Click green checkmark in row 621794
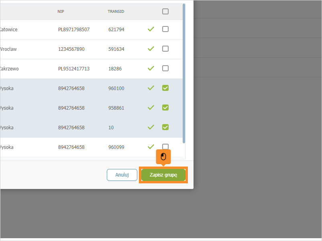This screenshot has width=322, height=241. click(151, 29)
